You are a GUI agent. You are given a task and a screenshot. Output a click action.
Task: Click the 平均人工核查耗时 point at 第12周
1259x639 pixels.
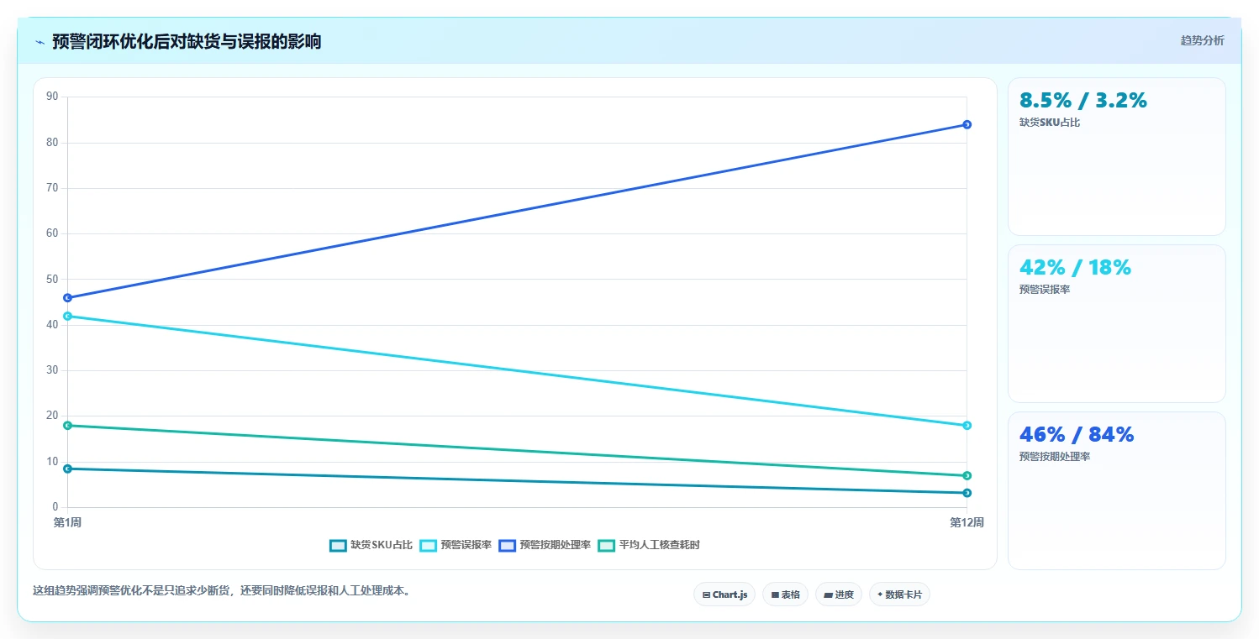tap(967, 475)
